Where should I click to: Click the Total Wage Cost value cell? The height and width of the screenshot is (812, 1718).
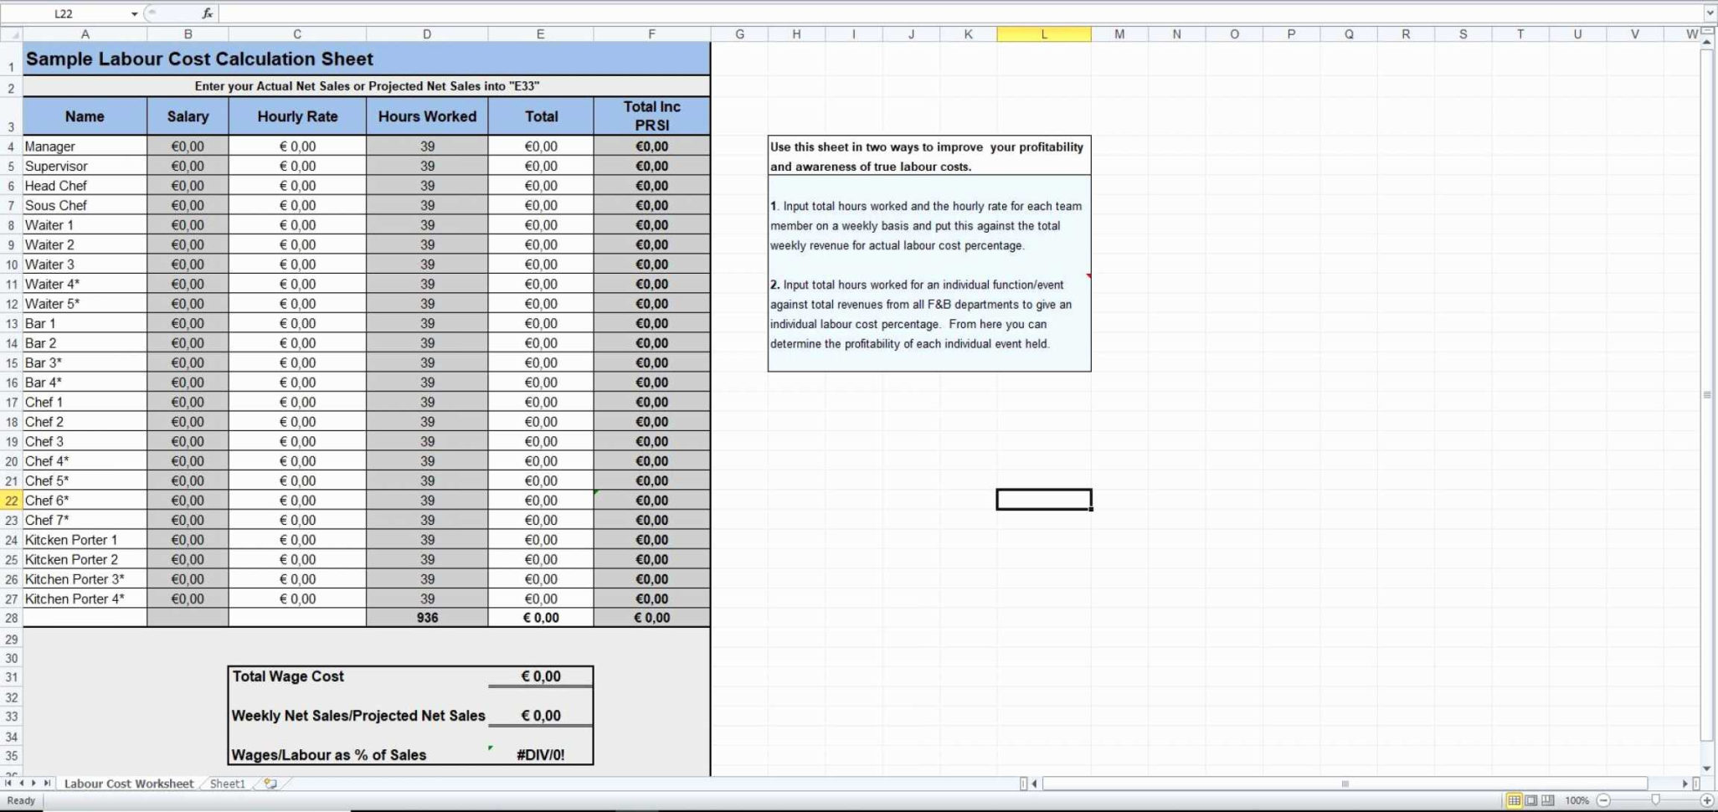541,676
